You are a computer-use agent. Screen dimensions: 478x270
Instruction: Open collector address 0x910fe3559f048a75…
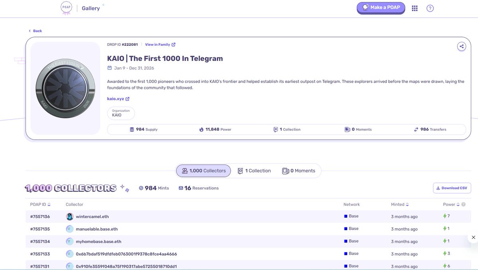[x=126, y=266]
